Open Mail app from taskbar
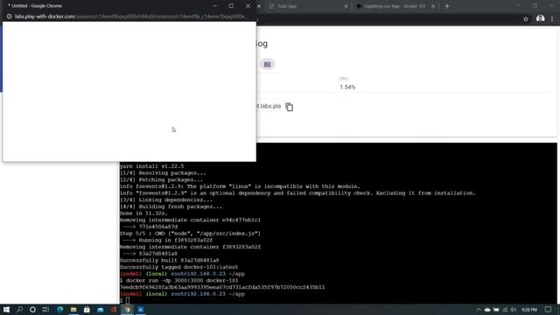 [101, 310]
